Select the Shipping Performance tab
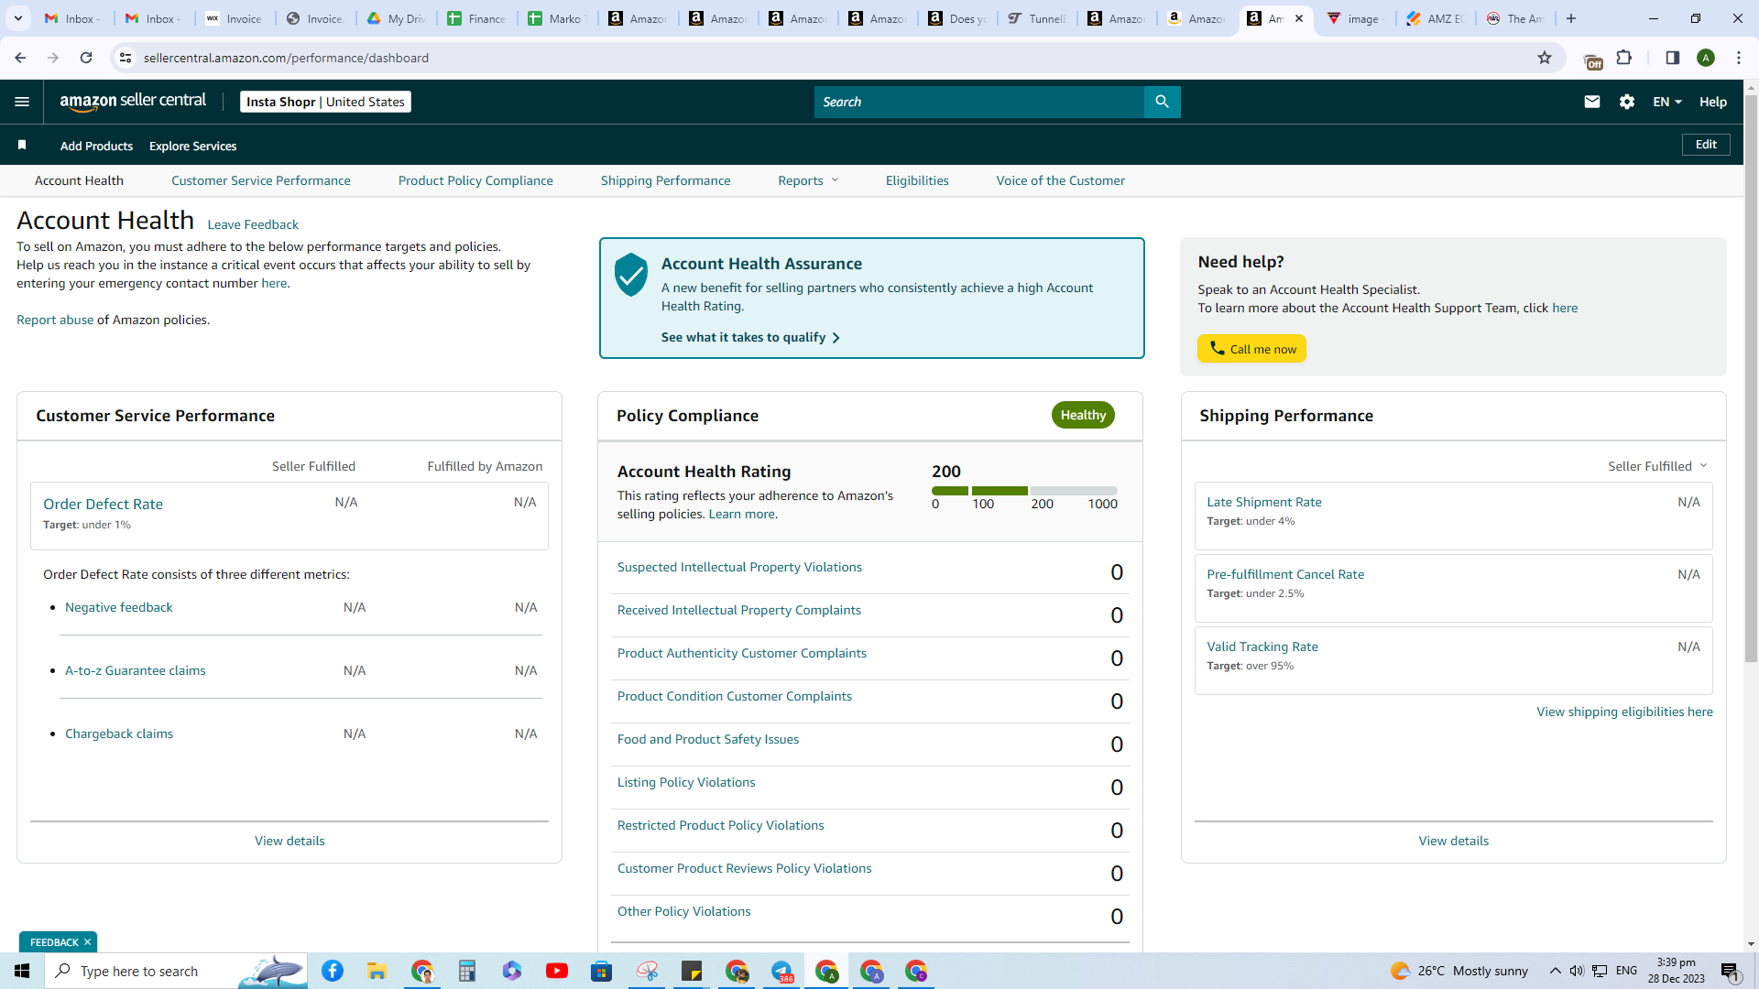This screenshot has width=1759, height=989. 666,180
